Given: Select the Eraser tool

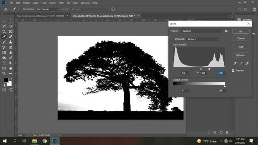Looking at the screenshot, I should [x=10, y=48].
